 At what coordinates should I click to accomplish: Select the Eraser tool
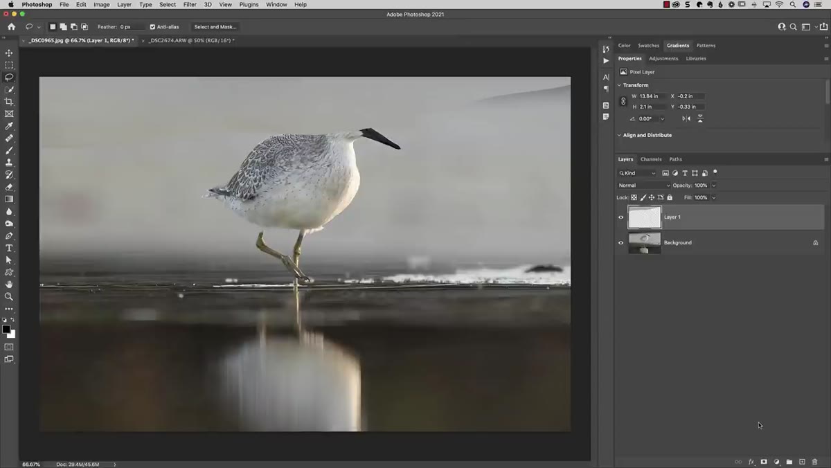(9, 187)
